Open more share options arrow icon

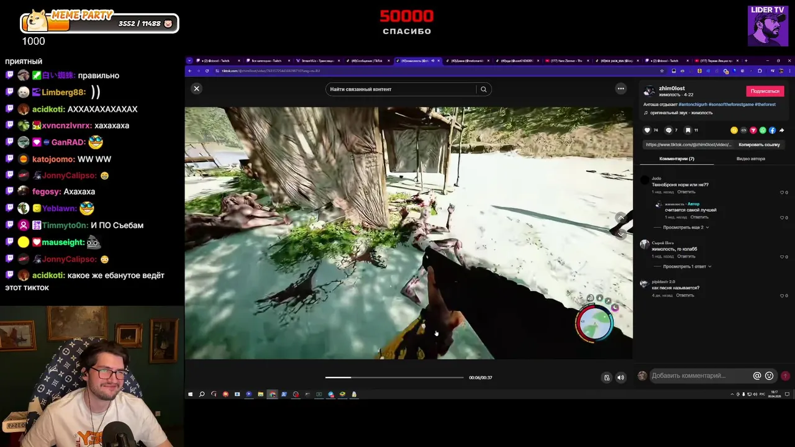[x=781, y=130]
